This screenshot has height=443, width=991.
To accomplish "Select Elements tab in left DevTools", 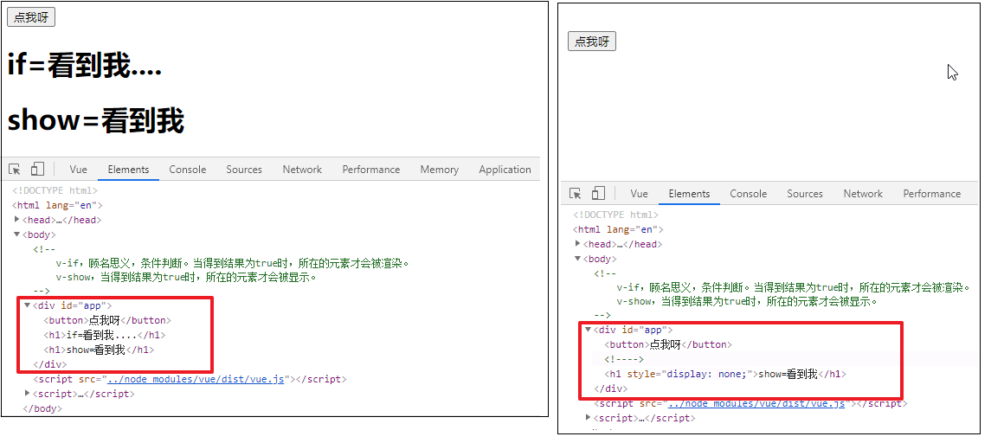I will tap(128, 170).
